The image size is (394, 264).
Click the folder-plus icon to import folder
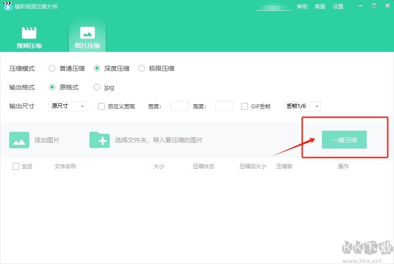pos(99,140)
